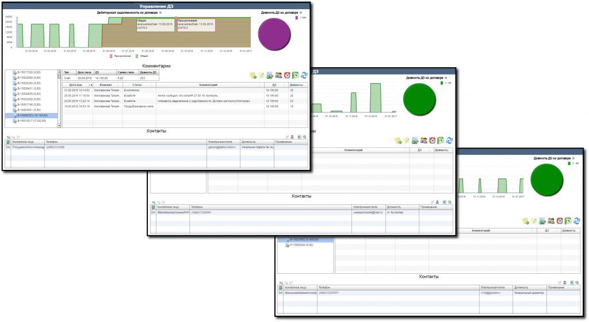The image size is (589, 322).
Task: Open comment row dated 19.05.2016 16:53:19
Action: [185, 106]
